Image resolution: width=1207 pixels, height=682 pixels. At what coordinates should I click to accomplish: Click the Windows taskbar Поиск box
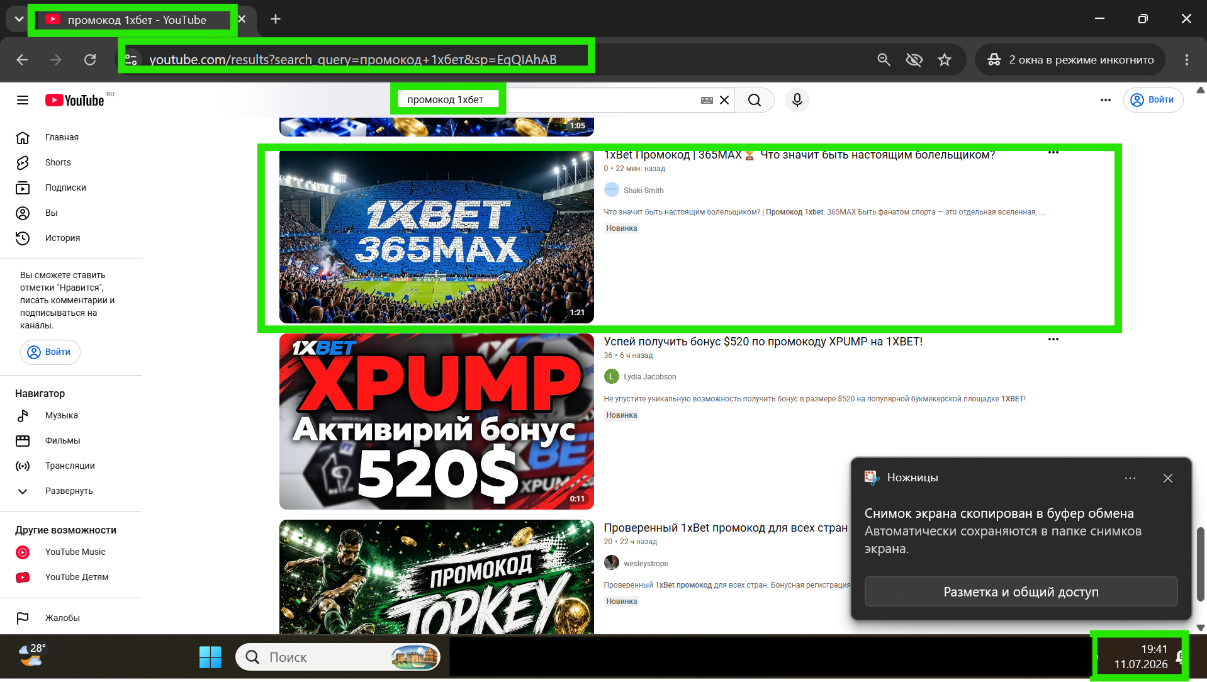[337, 657]
